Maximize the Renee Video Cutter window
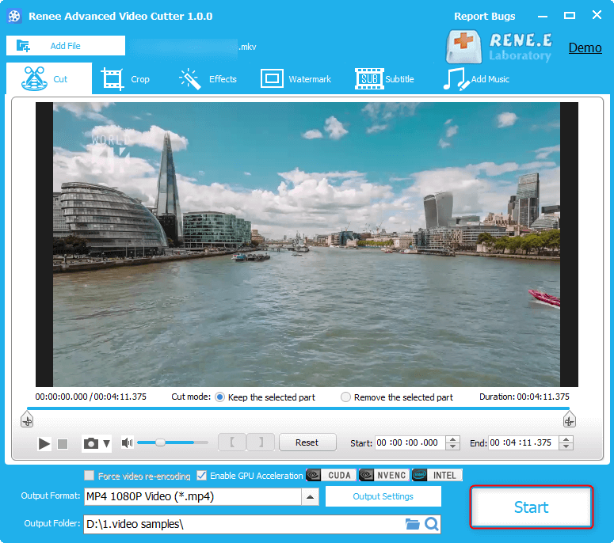 click(570, 16)
